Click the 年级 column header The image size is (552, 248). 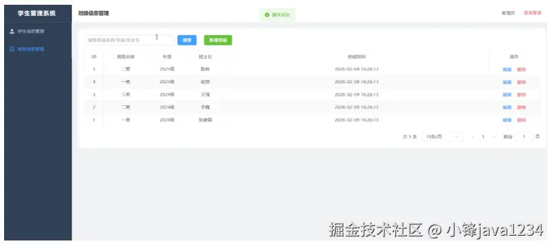pos(167,57)
